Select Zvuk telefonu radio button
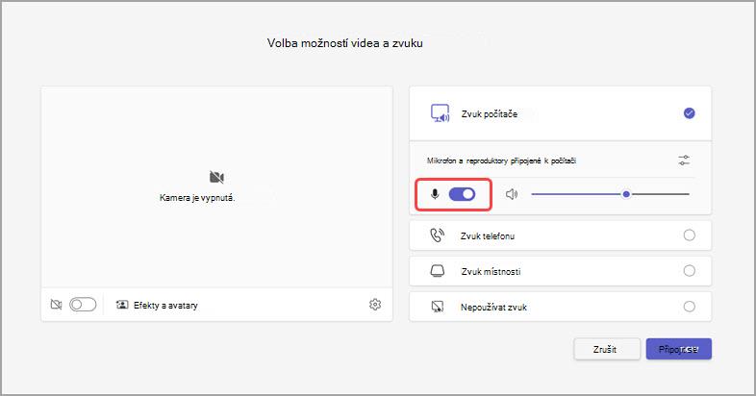756x396 pixels. click(689, 235)
